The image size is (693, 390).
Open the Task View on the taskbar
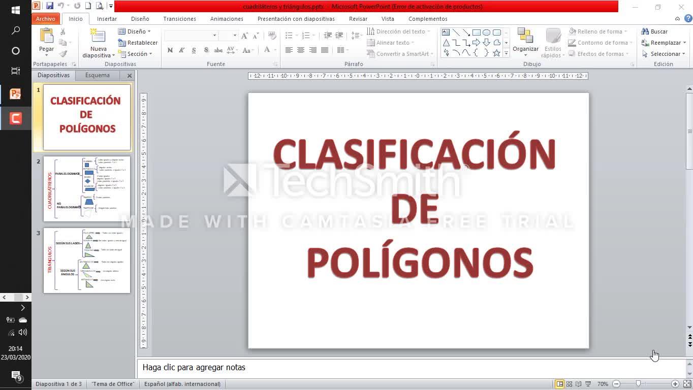tap(16, 71)
